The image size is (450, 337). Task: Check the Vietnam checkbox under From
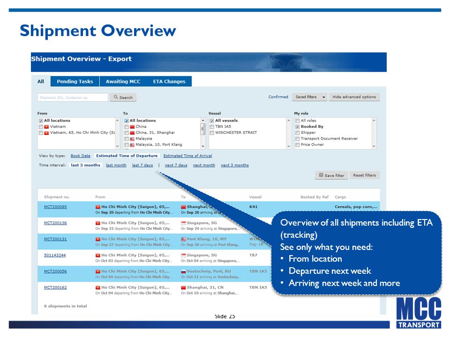point(41,127)
